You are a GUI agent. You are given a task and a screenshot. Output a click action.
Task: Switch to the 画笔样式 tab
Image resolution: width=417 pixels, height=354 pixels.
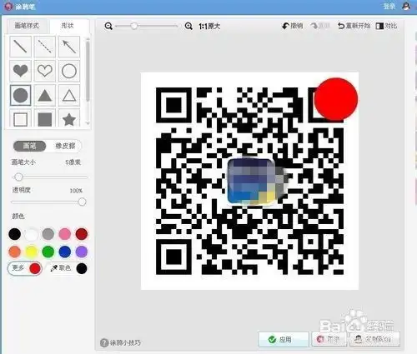click(x=27, y=26)
